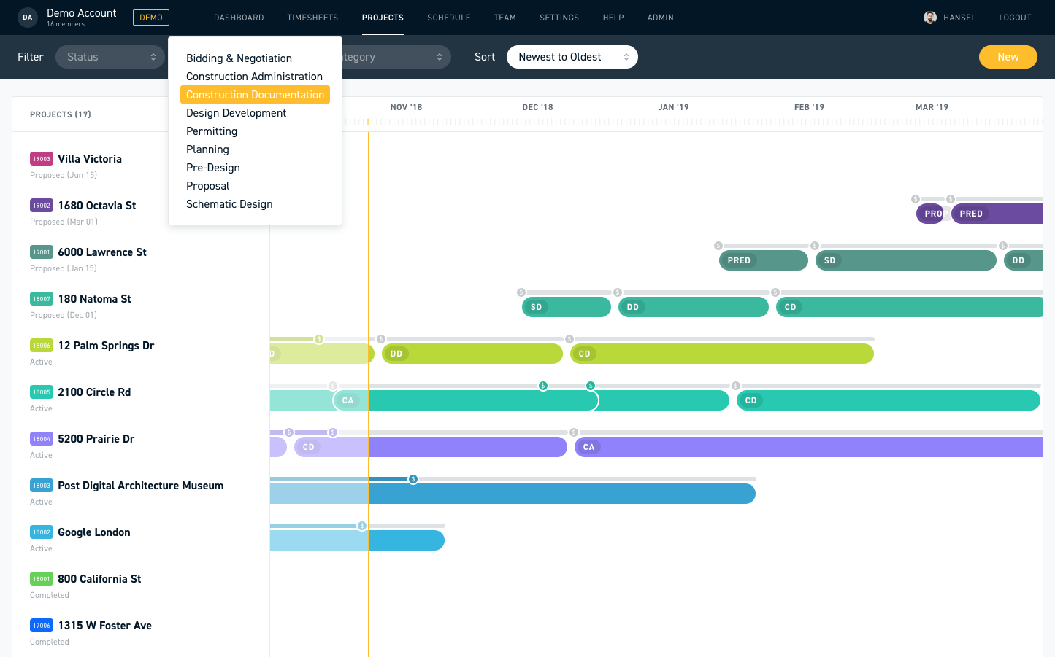Click the 18006 project number badge

42,346
